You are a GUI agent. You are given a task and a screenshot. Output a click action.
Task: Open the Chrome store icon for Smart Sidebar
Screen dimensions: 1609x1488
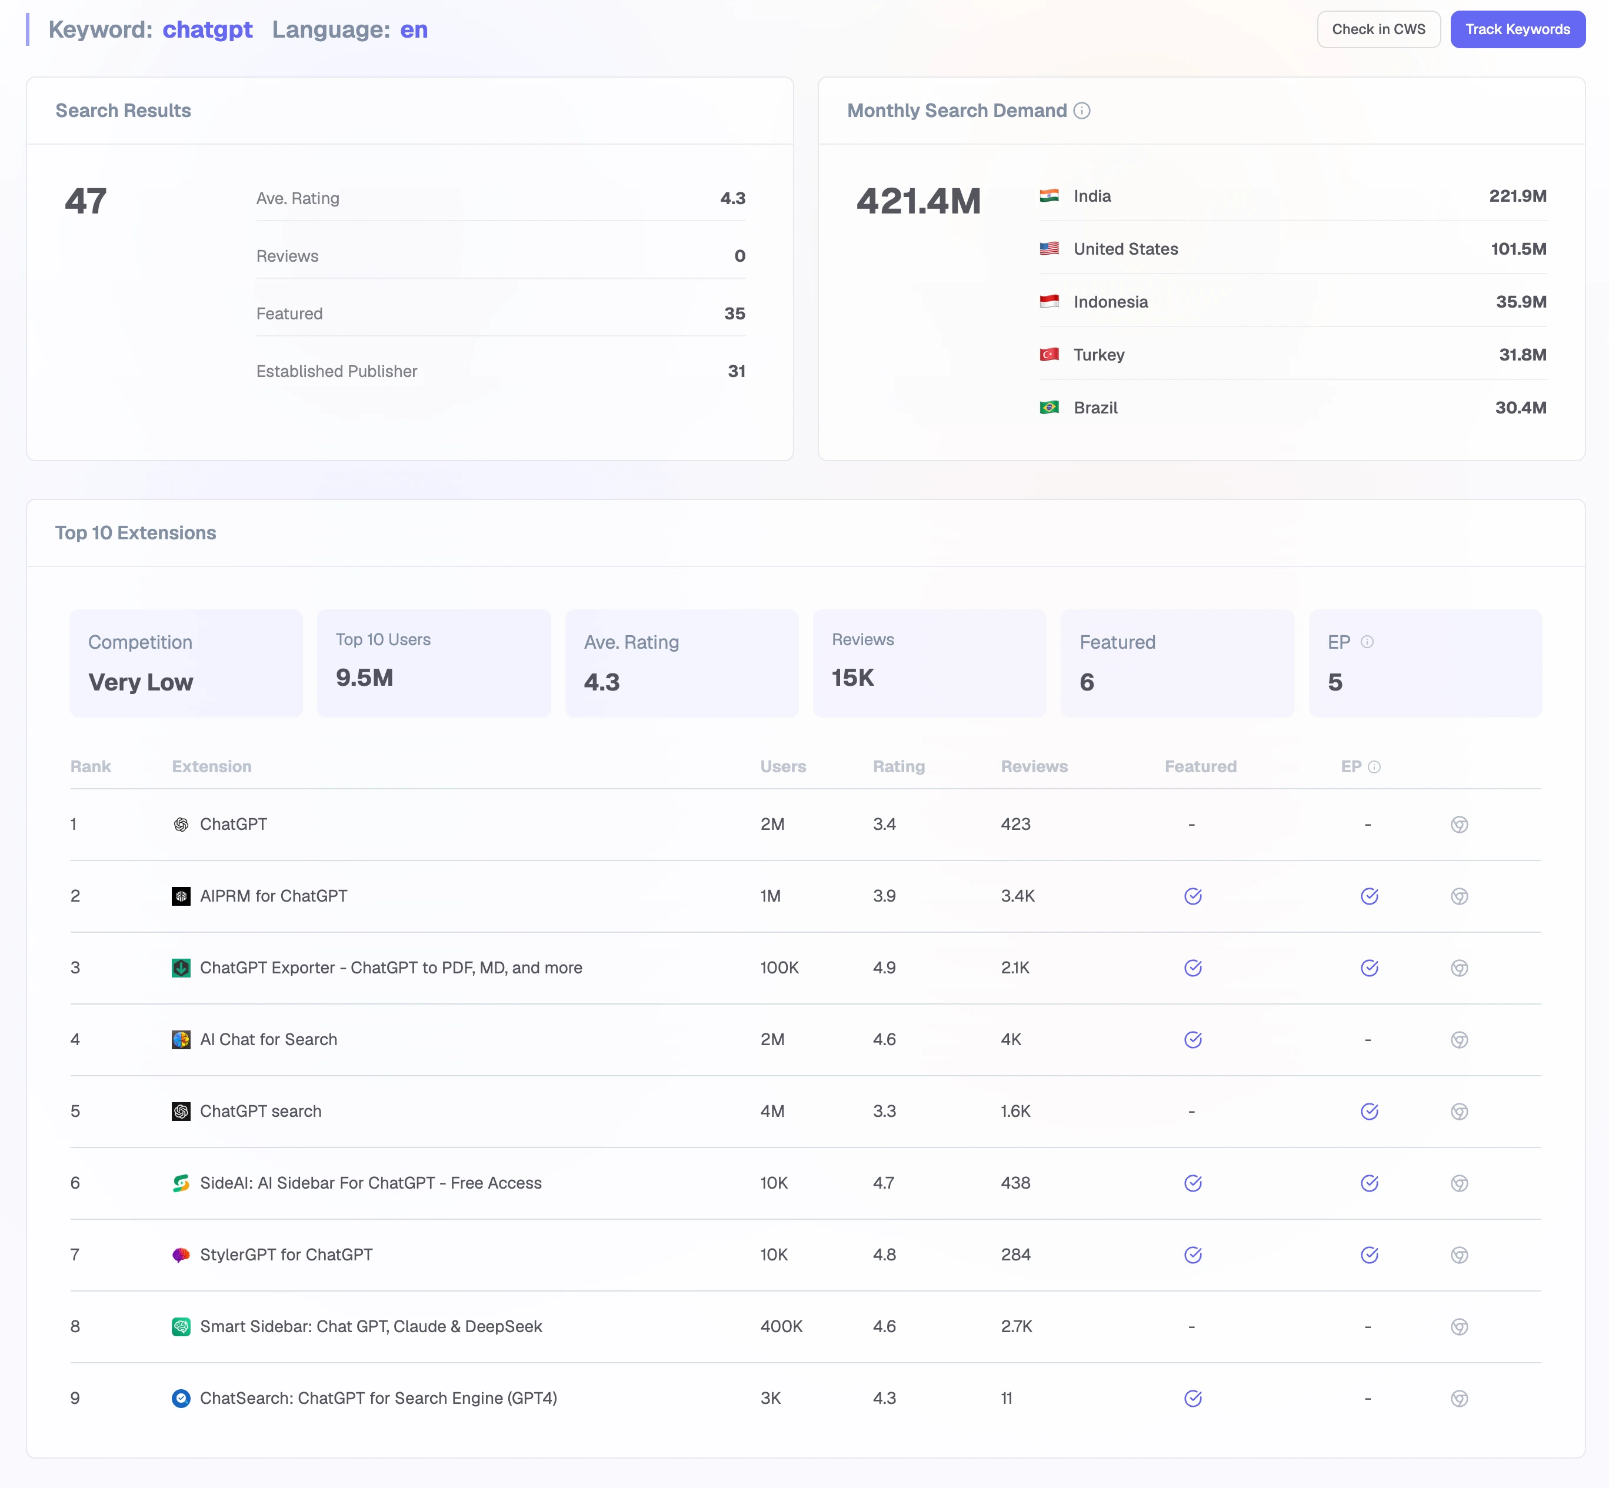click(1458, 1326)
